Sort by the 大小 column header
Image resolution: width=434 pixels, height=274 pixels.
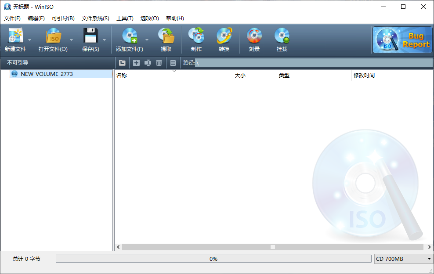tap(255, 75)
